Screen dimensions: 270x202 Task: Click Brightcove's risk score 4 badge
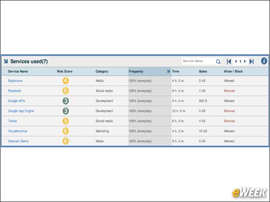[x=66, y=80]
